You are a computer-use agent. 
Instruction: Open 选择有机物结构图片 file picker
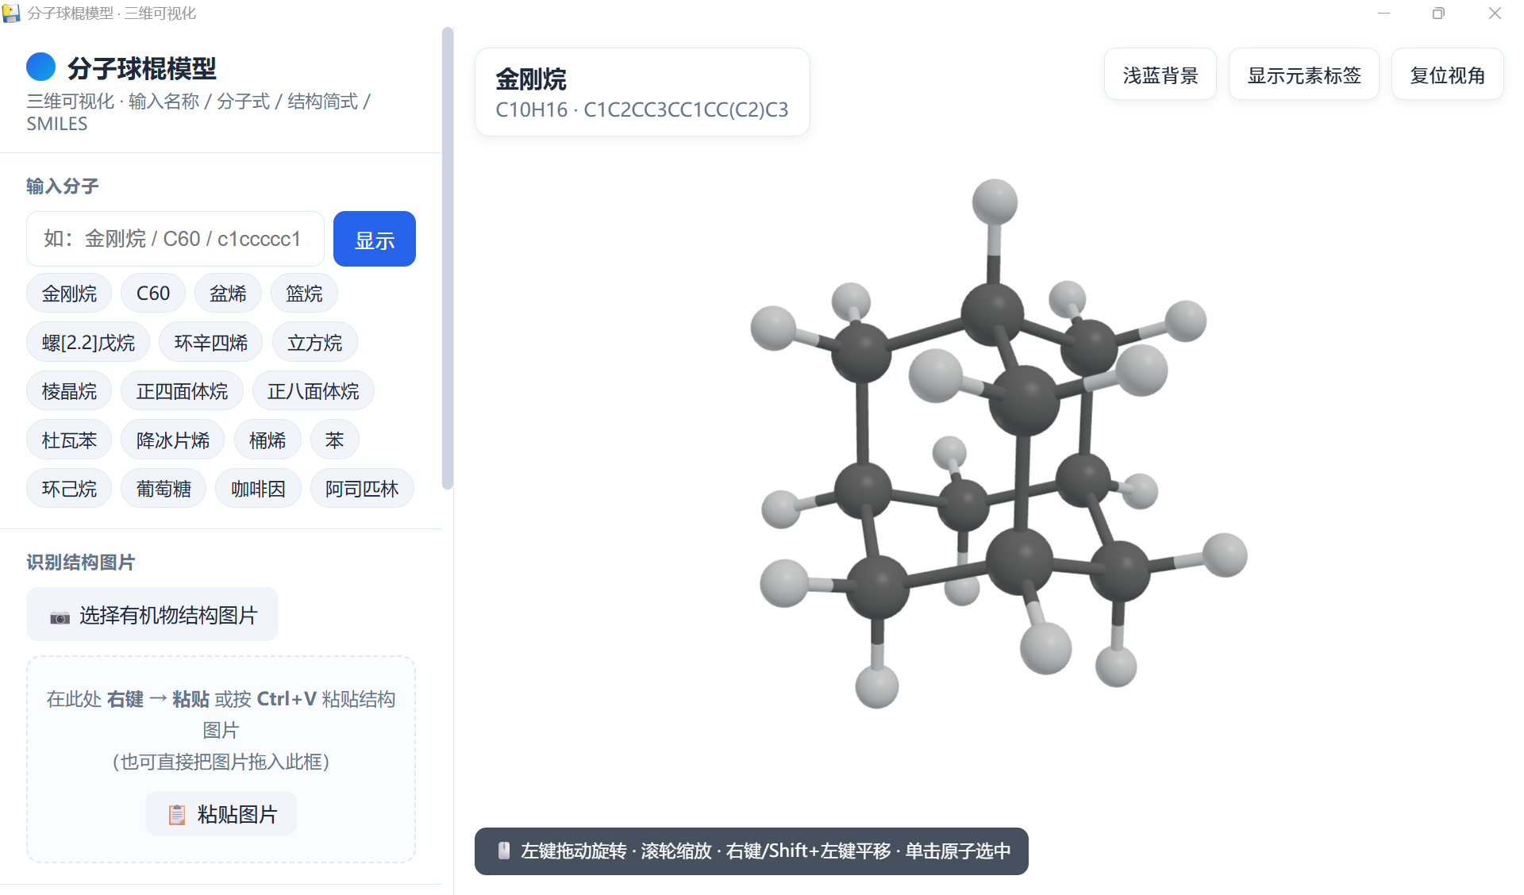(x=152, y=615)
